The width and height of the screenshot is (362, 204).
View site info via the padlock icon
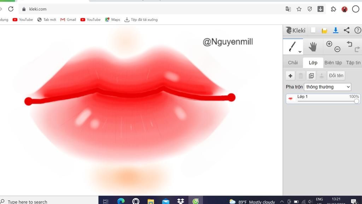tap(24, 9)
